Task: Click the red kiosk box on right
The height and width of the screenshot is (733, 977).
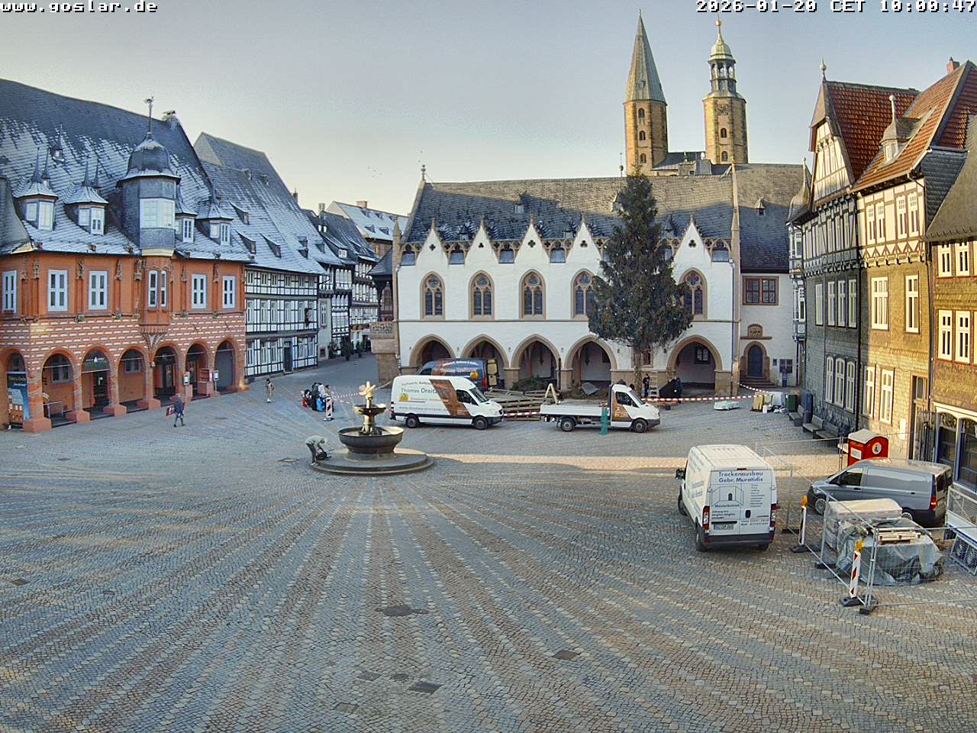Action: [867, 445]
